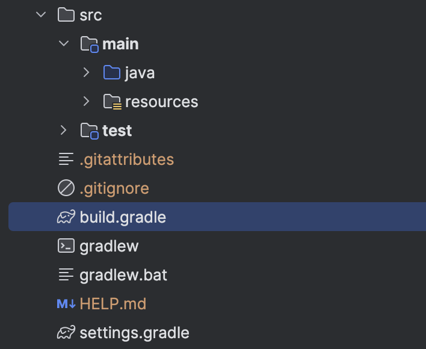Click the Gradle icon beside settings.gradle
The image size is (426, 349).
click(66, 332)
